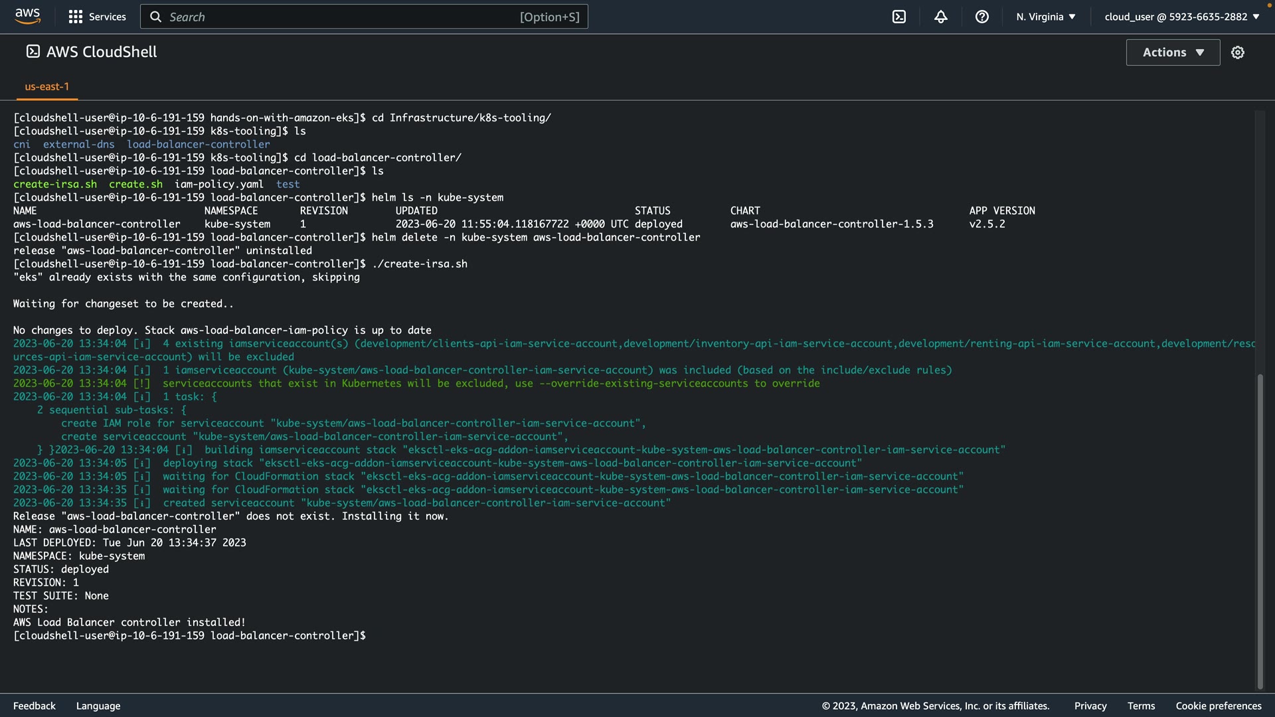Expand the N. Virginia region dropdown
Screen dimensions: 1275x717
(x=1045, y=17)
